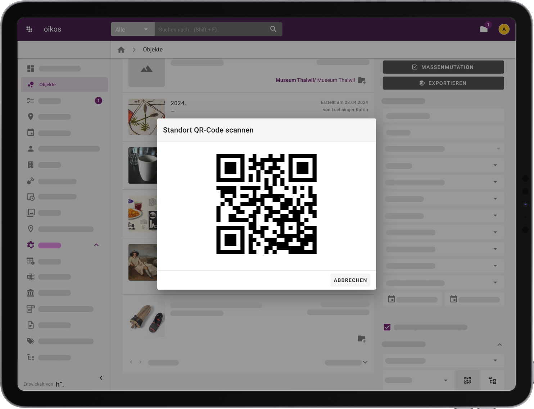Click the magnifier search icon
This screenshot has width=534, height=409.
click(273, 29)
